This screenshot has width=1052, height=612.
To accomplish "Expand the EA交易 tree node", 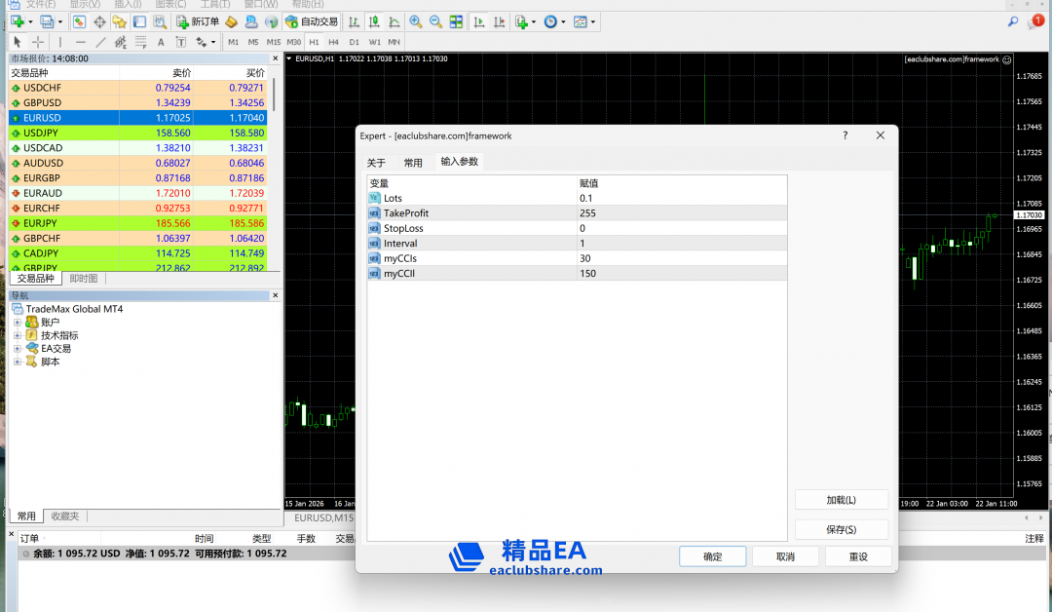I will coord(18,348).
